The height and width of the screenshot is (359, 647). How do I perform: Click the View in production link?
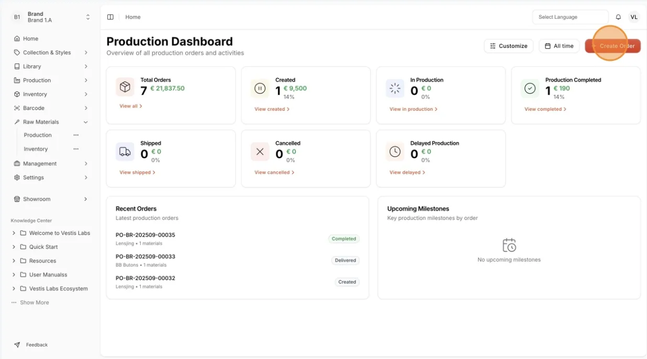(x=414, y=109)
